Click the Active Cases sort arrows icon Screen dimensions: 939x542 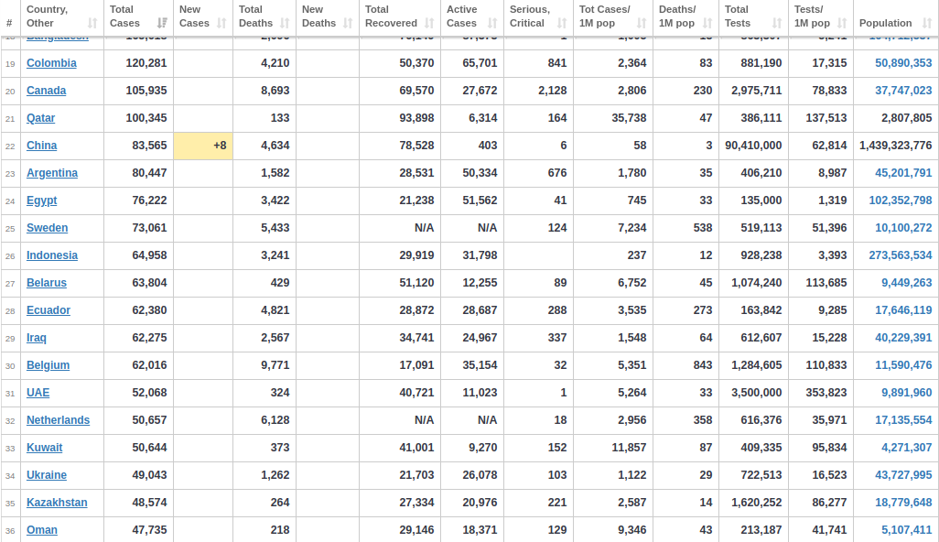[492, 24]
